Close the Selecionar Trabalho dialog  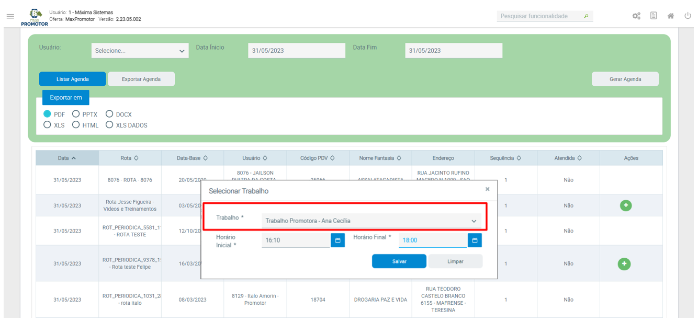click(487, 189)
